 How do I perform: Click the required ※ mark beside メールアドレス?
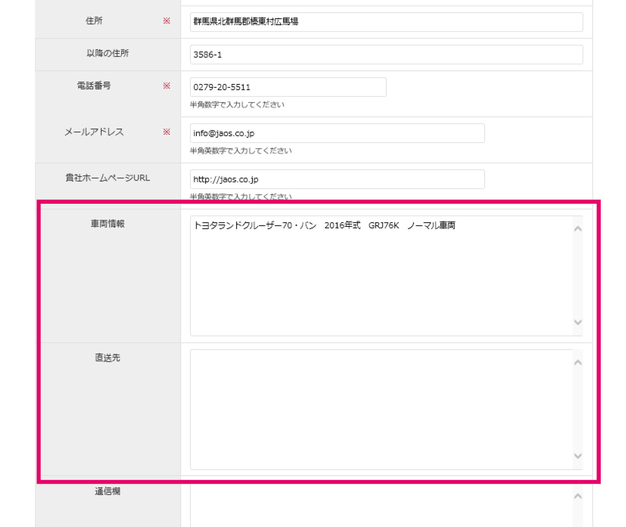pyautogui.click(x=167, y=132)
